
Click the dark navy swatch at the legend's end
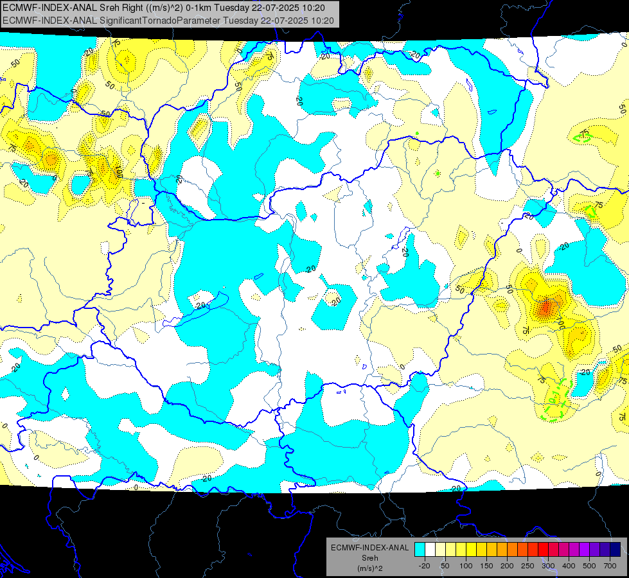616,549
